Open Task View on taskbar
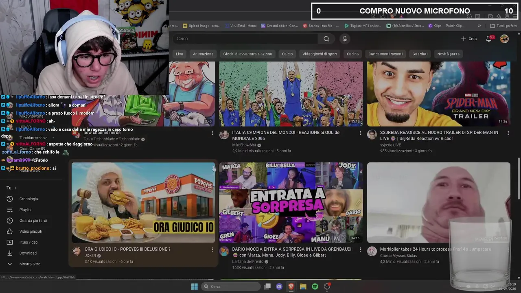Image resolution: width=521 pixels, height=293 pixels. click(x=267, y=286)
